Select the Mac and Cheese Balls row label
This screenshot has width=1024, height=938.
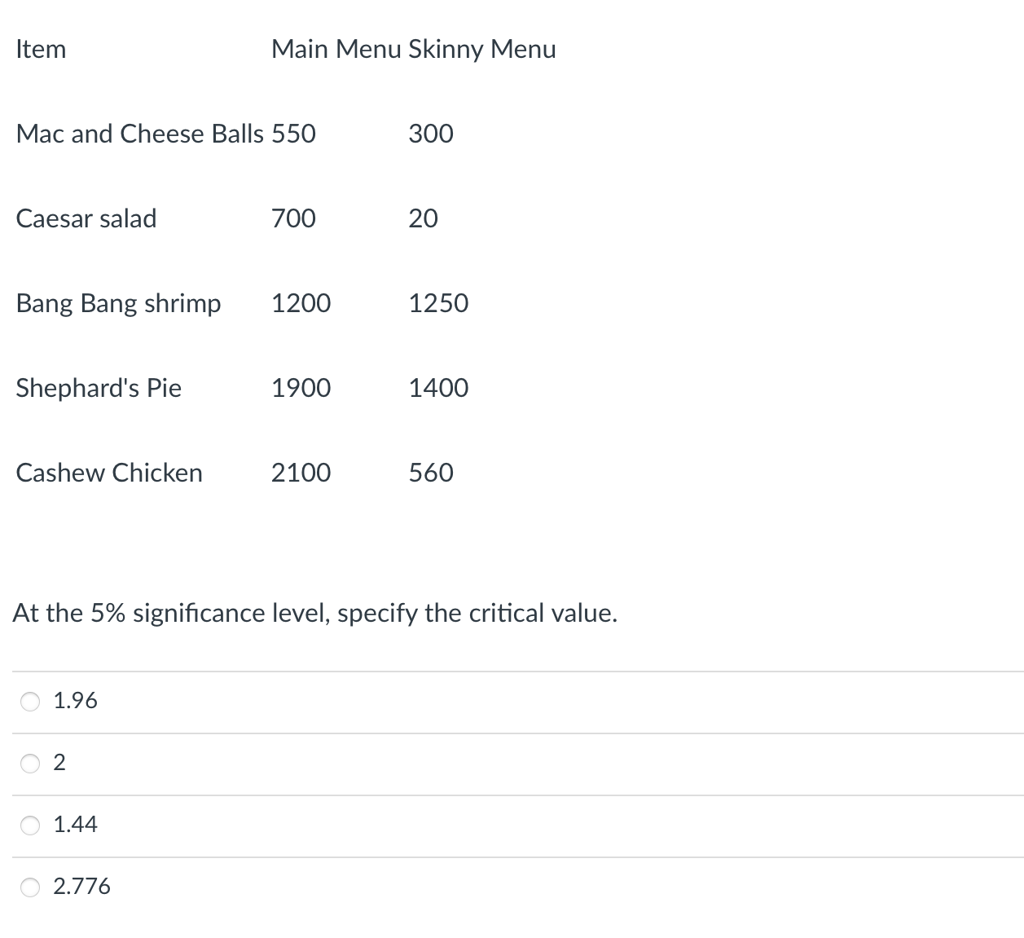pyautogui.click(x=140, y=134)
